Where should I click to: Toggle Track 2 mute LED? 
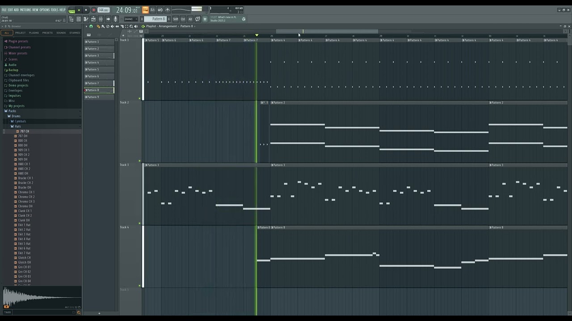pyautogui.click(x=140, y=160)
